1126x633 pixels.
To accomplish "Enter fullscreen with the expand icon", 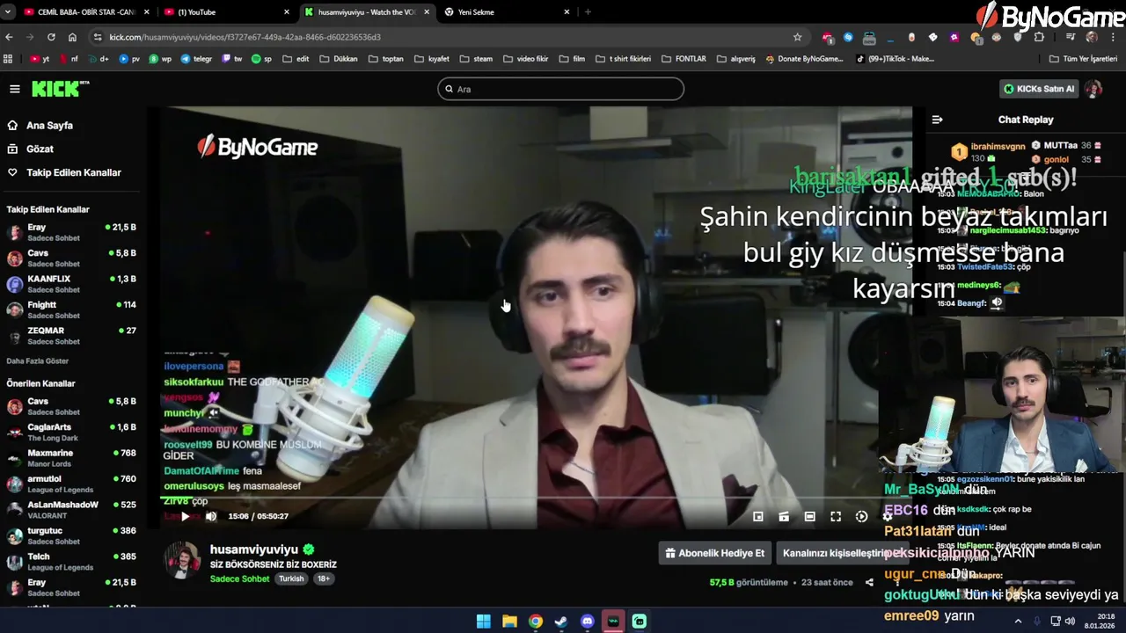I will pos(836,517).
